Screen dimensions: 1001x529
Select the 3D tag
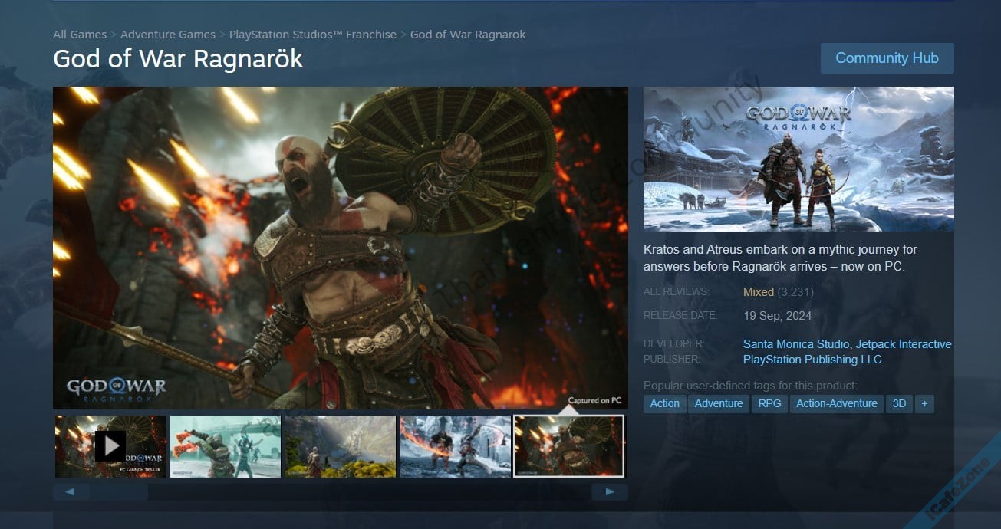(899, 403)
